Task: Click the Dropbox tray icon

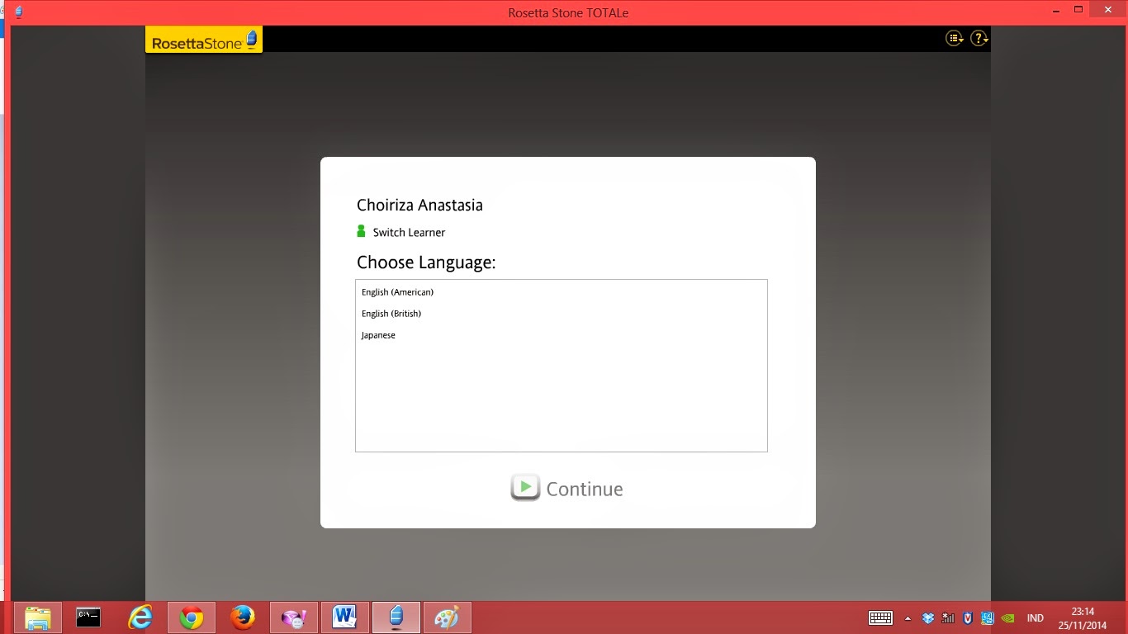Action: (928, 617)
